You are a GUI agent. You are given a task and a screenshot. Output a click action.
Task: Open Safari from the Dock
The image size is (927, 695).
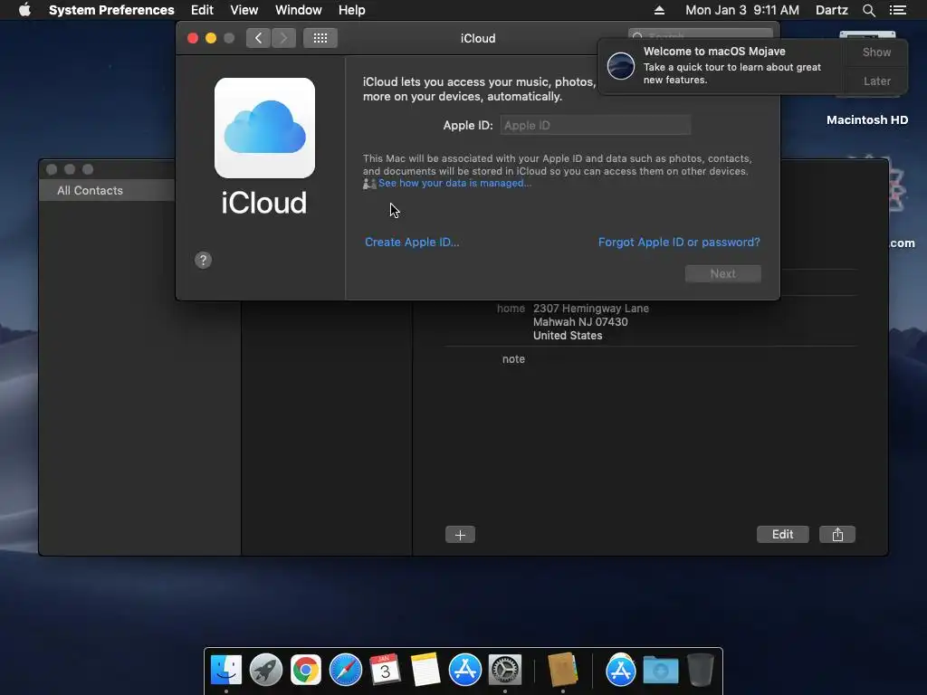[345, 671]
